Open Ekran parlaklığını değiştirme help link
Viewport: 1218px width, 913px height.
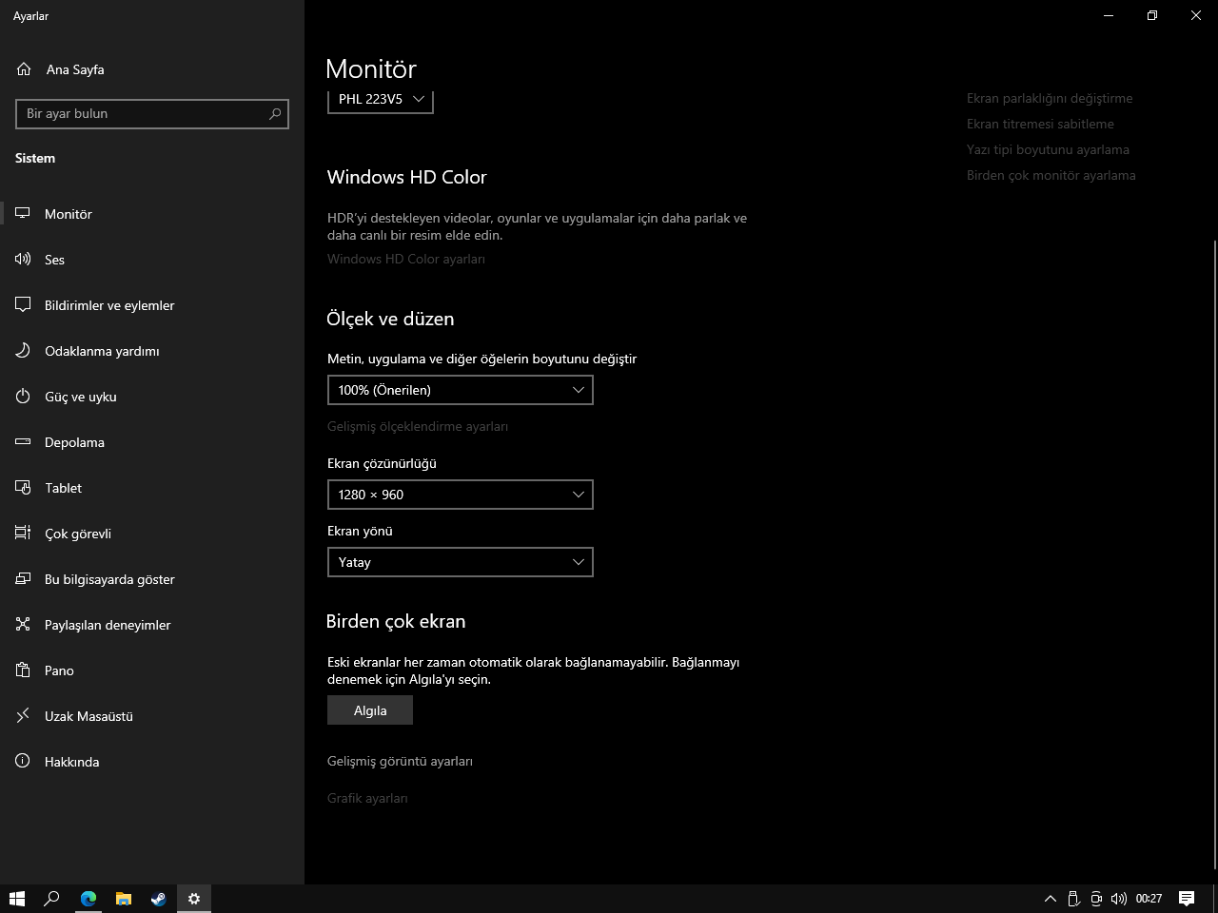point(1050,98)
